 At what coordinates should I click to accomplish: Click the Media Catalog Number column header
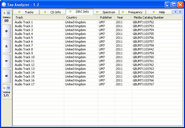pos(156,17)
